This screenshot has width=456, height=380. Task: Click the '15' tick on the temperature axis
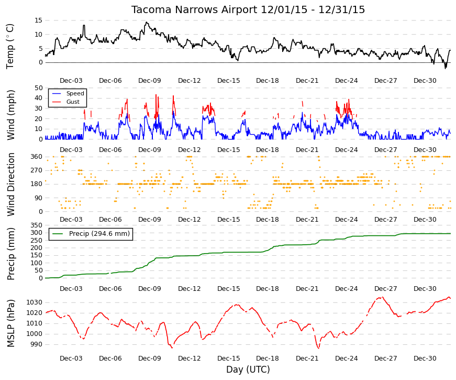(38, 20)
